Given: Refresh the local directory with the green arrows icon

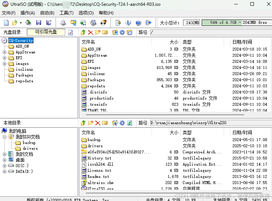Looking at the screenshot, I should click(130, 123).
